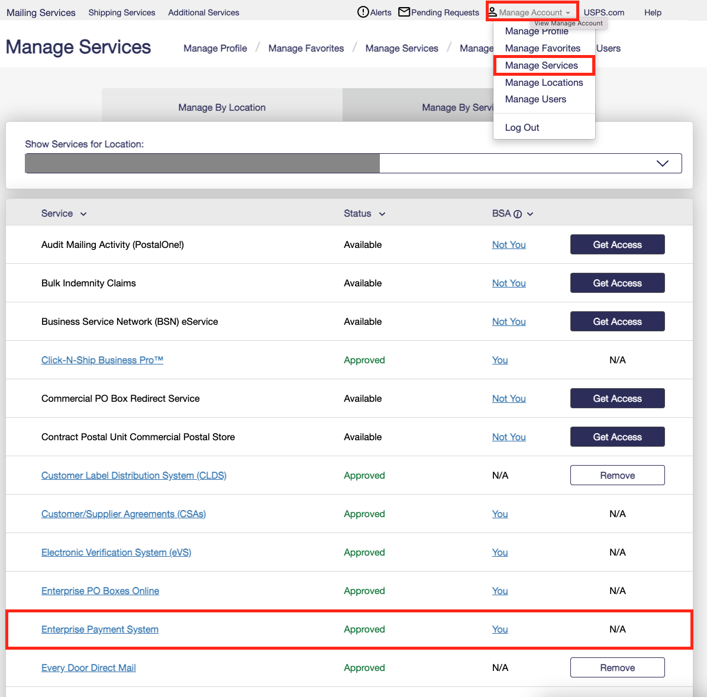Open the Additional Services menu
707x697 pixels.
tap(204, 12)
